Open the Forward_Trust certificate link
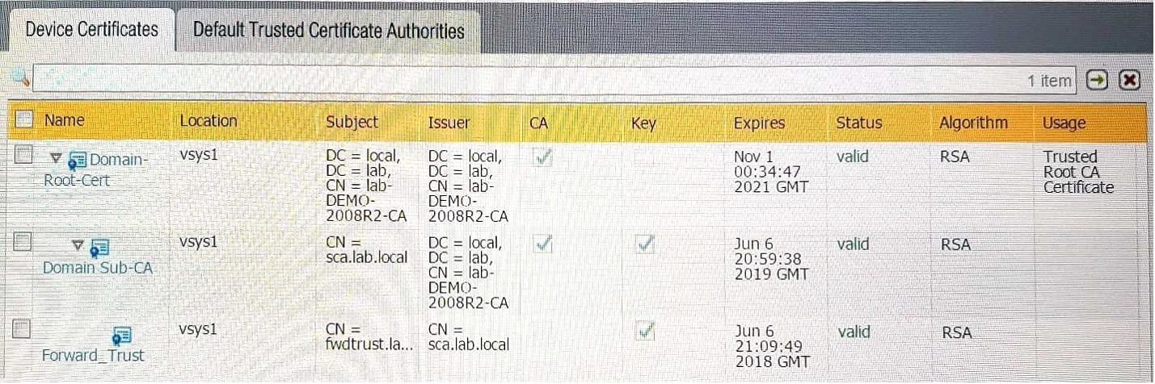The height and width of the screenshot is (384, 1155). (93, 356)
